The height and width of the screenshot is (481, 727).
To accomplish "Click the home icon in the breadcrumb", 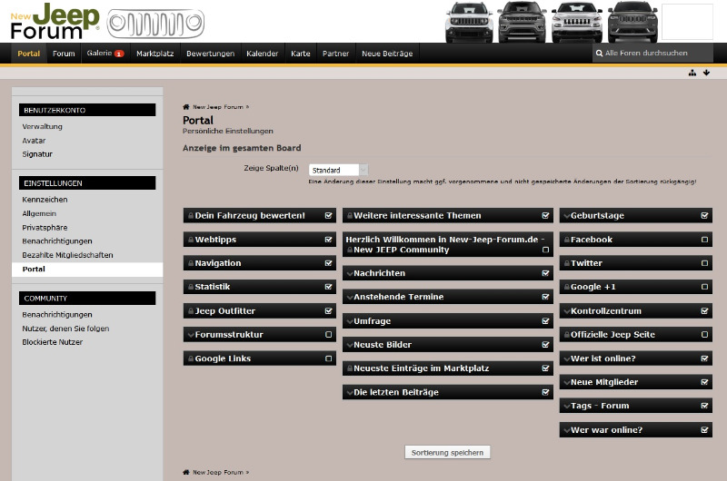I will point(186,107).
